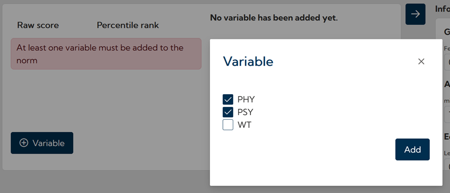Open the cut-off field under 'Le' label
This screenshot has height=193, width=450.
pos(447,166)
